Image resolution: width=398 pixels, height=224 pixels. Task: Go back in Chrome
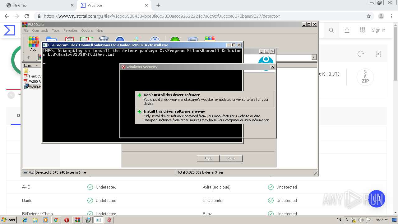click(x=7, y=16)
